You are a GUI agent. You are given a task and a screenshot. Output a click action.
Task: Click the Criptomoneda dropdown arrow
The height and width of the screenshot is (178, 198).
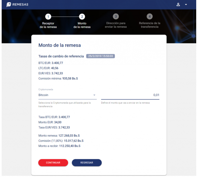tap(94, 95)
